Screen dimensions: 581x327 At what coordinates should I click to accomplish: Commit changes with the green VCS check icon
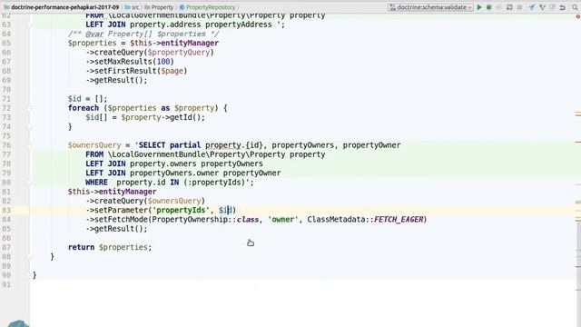tap(542, 7)
